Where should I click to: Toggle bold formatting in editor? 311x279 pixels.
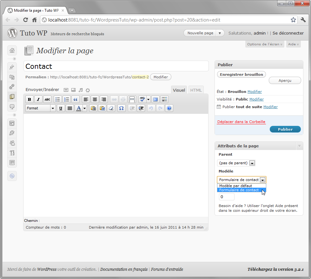click(29, 99)
